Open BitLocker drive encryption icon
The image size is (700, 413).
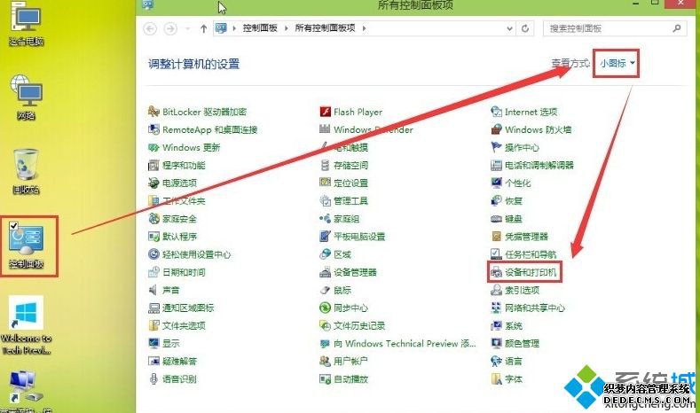pyautogui.click(x=153, y=112)
